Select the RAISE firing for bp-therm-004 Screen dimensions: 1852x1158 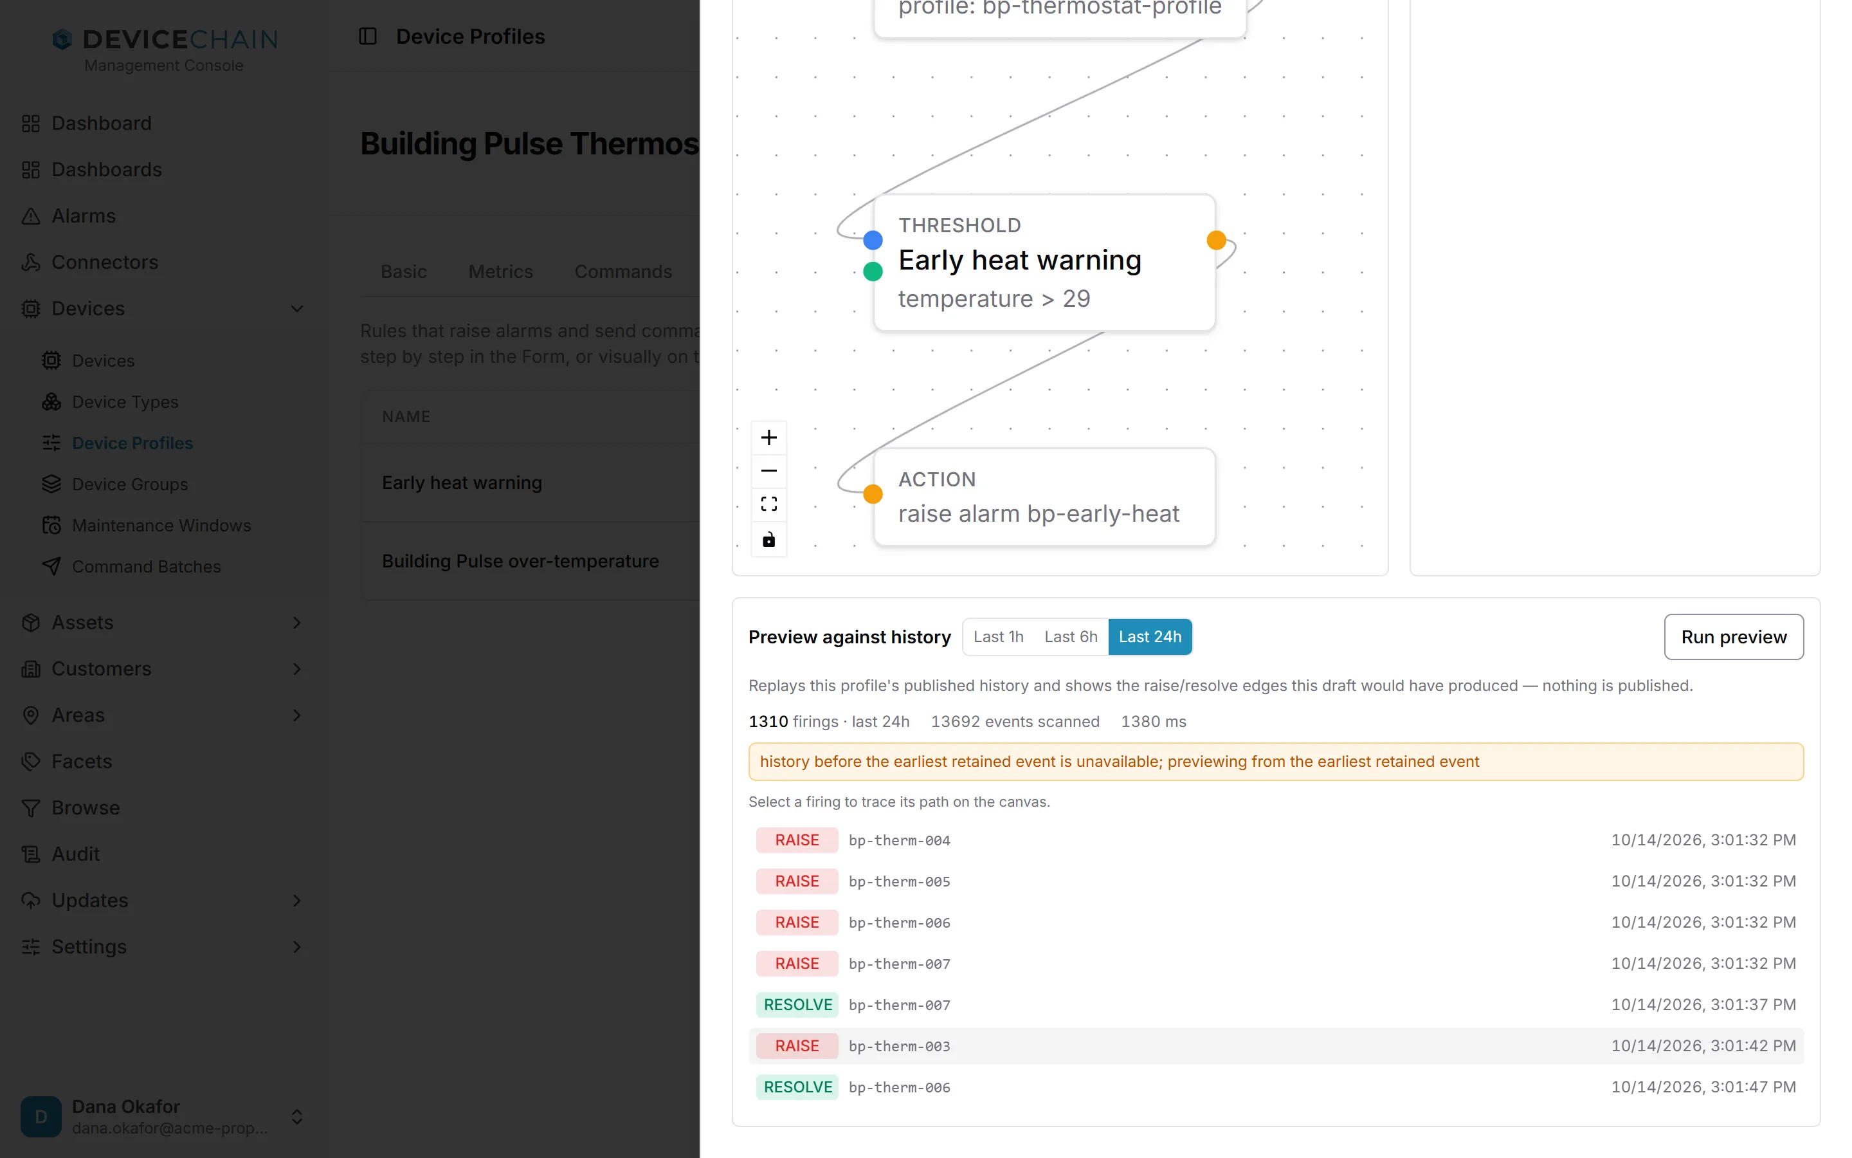click(1276, 840)
